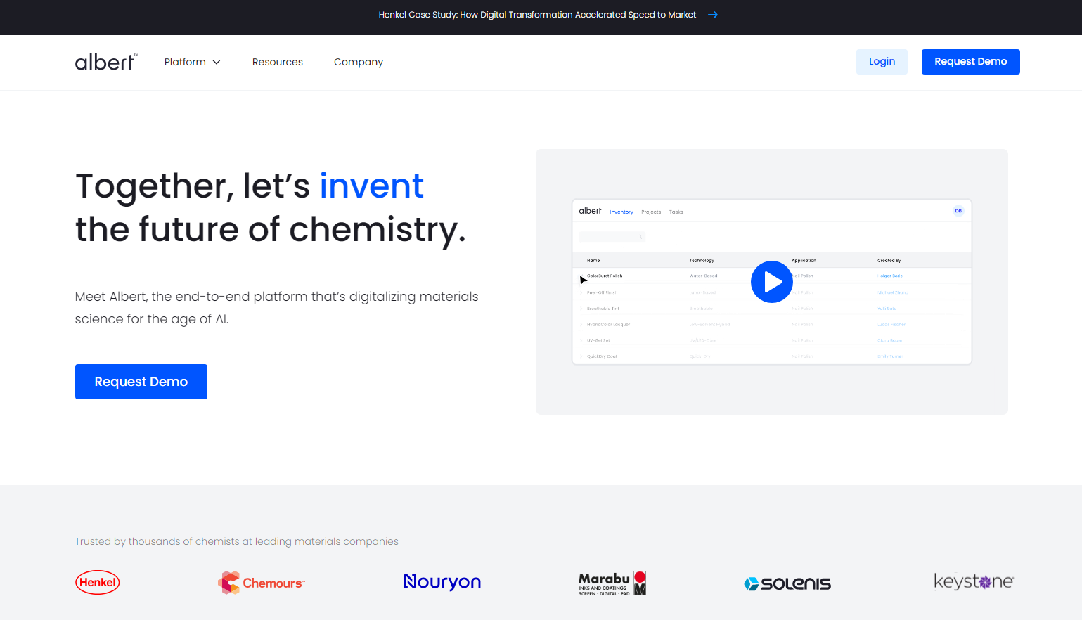Click the albert logo in the header
The image size is (1082, 620).
click(x=105, y=62)
